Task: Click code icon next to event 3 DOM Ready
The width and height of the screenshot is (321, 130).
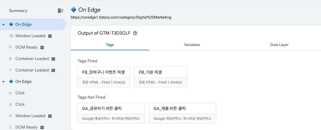Action: pos(42,127)
